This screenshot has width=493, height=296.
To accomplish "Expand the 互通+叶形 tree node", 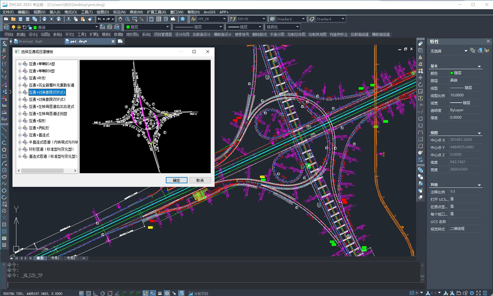I will click(x=20, y=78).
